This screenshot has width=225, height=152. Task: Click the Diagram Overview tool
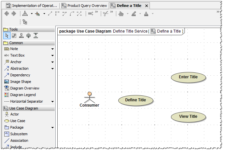24,88
